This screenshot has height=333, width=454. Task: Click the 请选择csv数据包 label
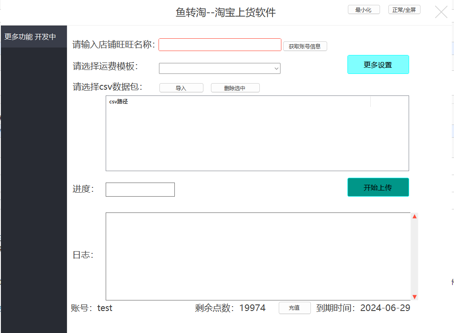click(107, 87)
